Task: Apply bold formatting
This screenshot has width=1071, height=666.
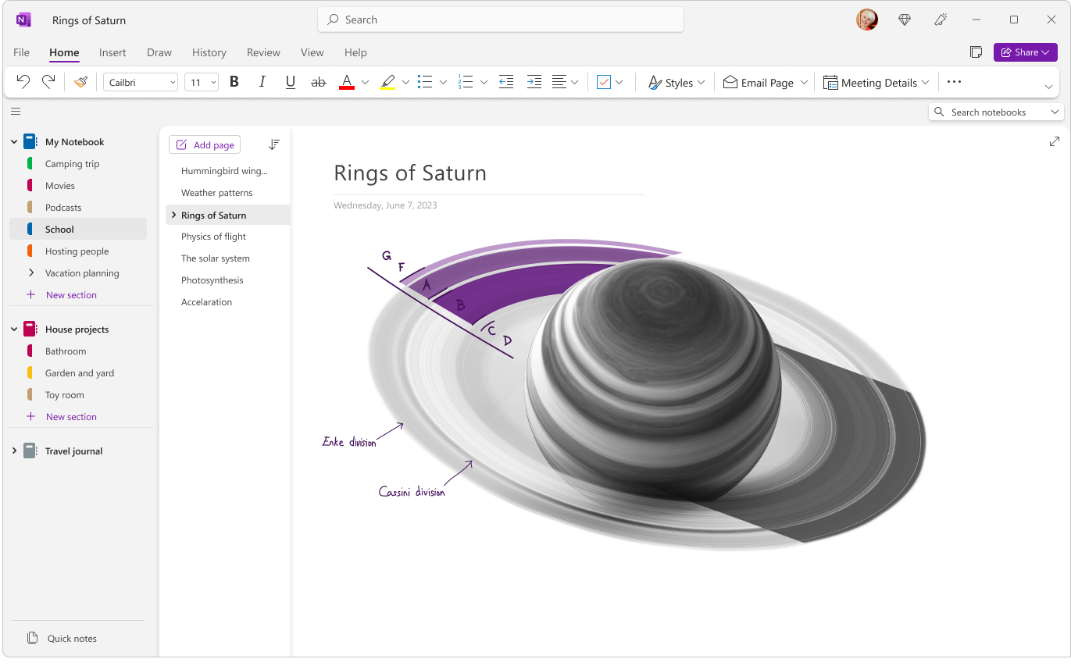Action: pos(234,81)
